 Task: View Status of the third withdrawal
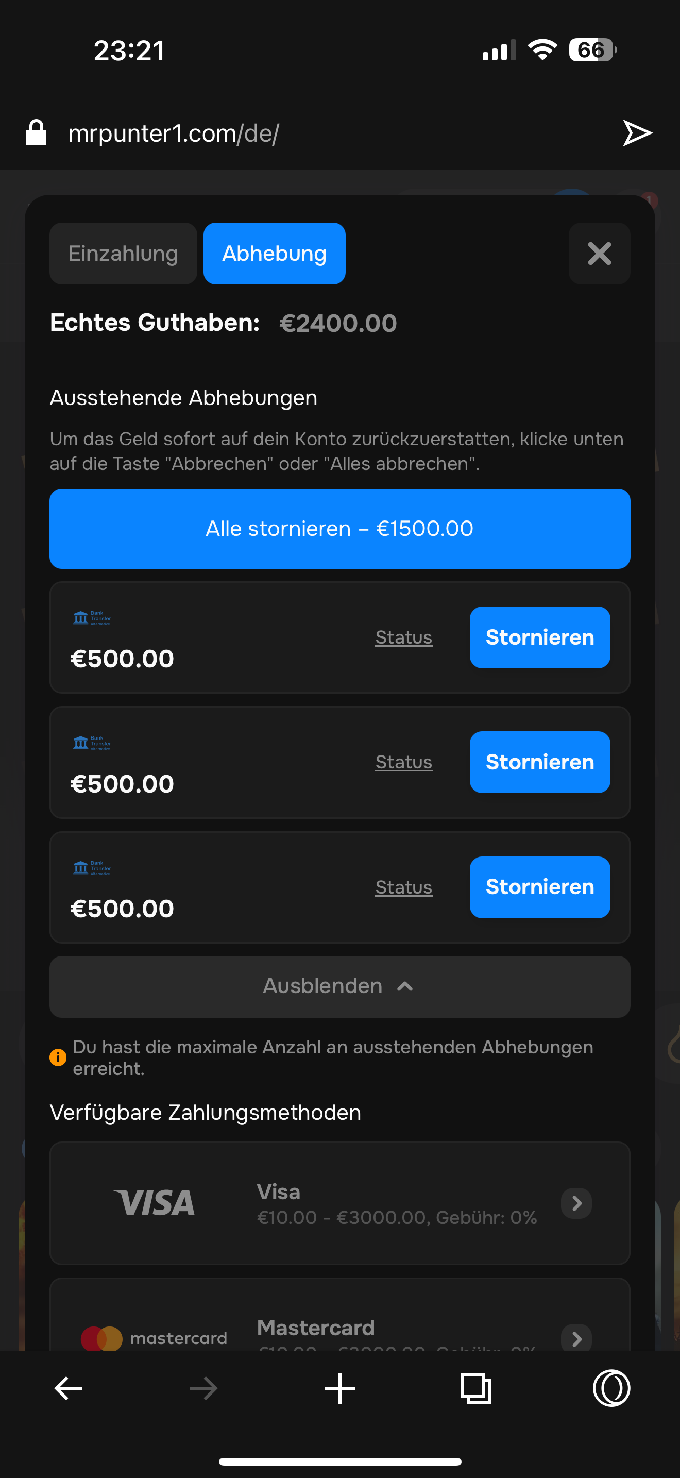pyautogui.click(x=404, y=887)
